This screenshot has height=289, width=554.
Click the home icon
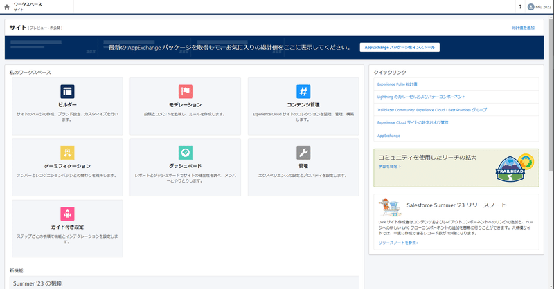coord(7,7)
